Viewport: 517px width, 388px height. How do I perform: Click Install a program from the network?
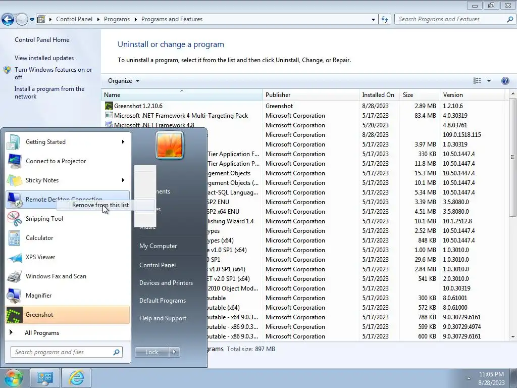click(49, 93)
